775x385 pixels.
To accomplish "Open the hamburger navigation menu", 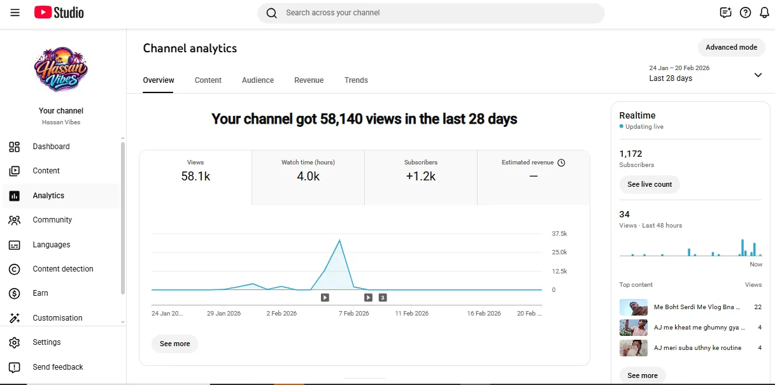I will (15, 13).
